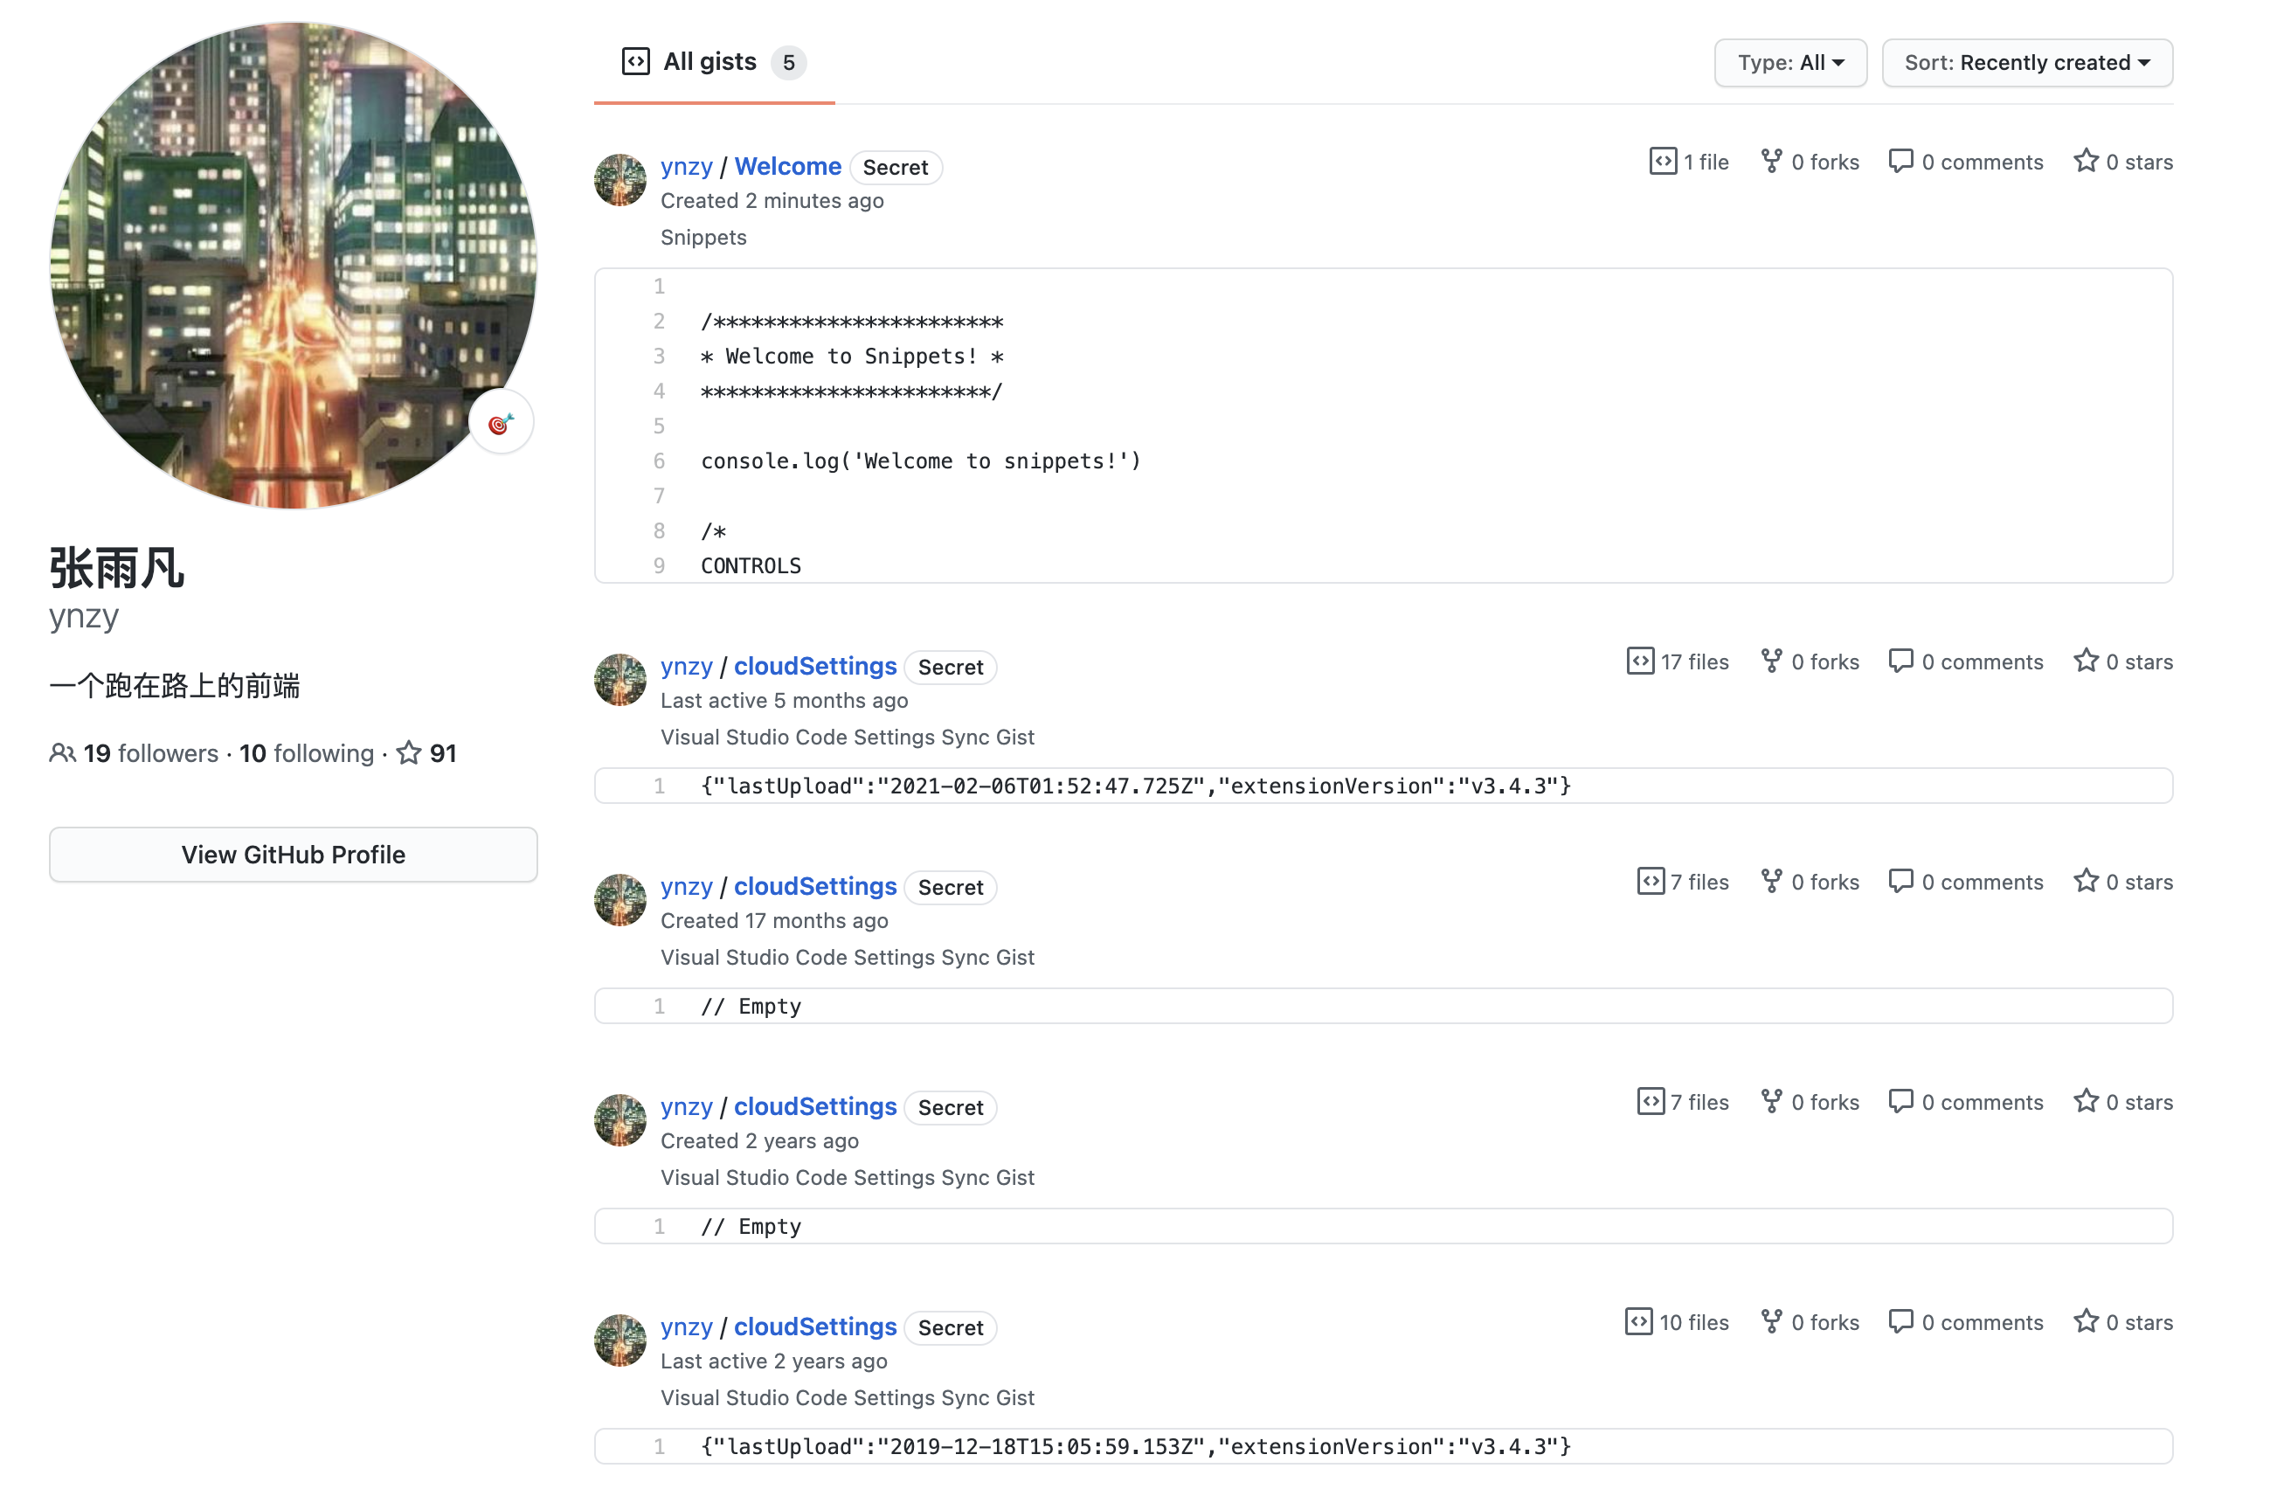Click the star icon on the Welcome gist
Screen dimensions: 2277x1510
(x=2085, y=161)
